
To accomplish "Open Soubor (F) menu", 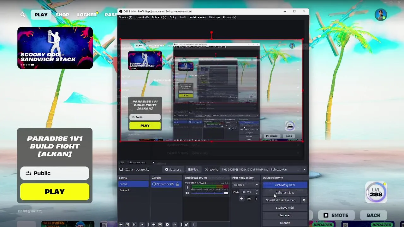I will (x=126, y=17).
